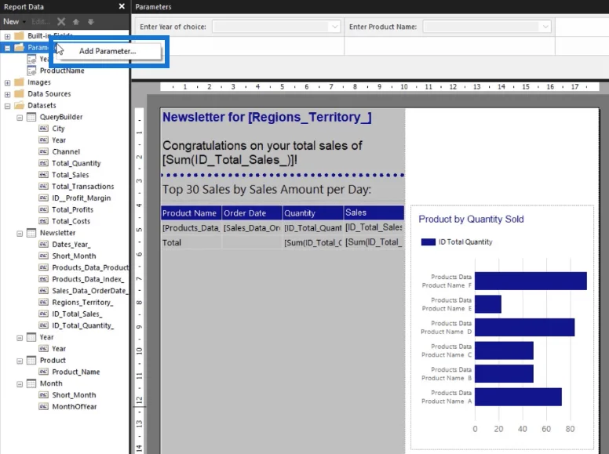Collapse the Parameters folder
The width and height of the screenshot is (609, 454).
pyautogui.click(x=7, y=48)
